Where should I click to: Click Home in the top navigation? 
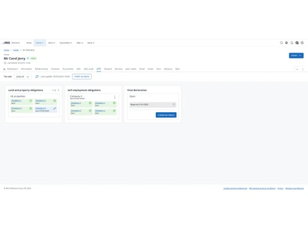coord(29,43)
